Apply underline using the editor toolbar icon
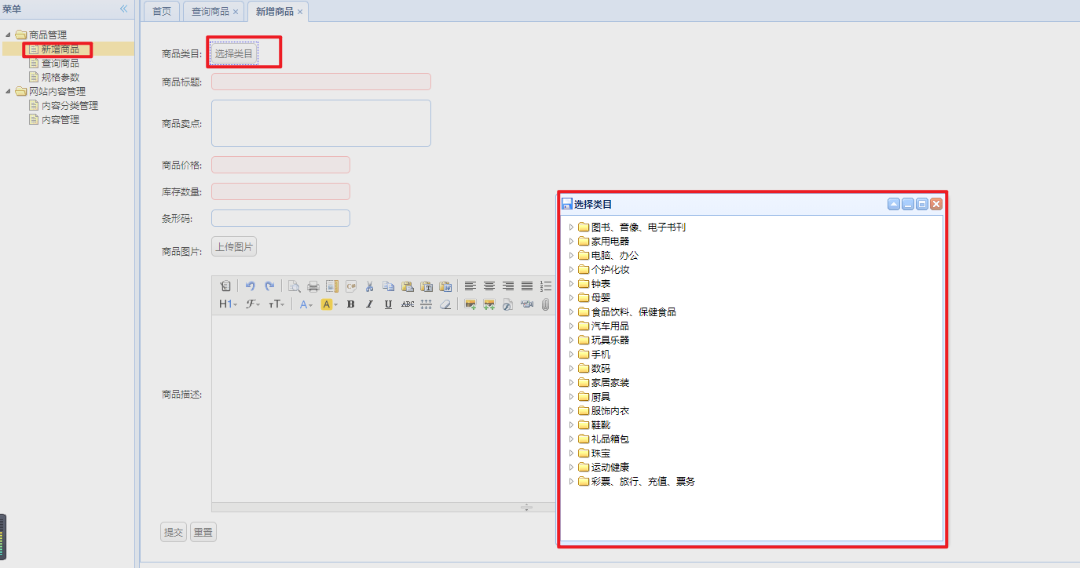The height and width of the screenshot is (568, 1080). 389,304
